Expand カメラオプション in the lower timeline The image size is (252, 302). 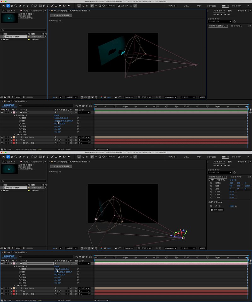tap(14, 285)
